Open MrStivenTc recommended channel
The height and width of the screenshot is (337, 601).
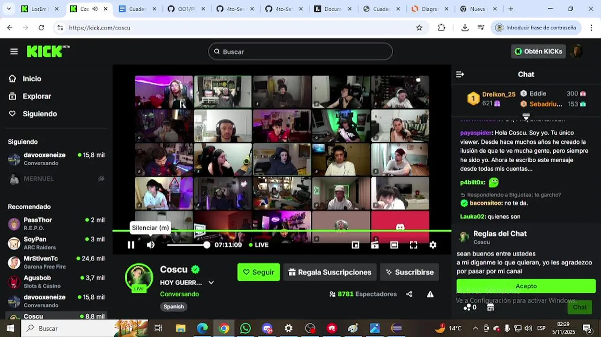point(56,262)
